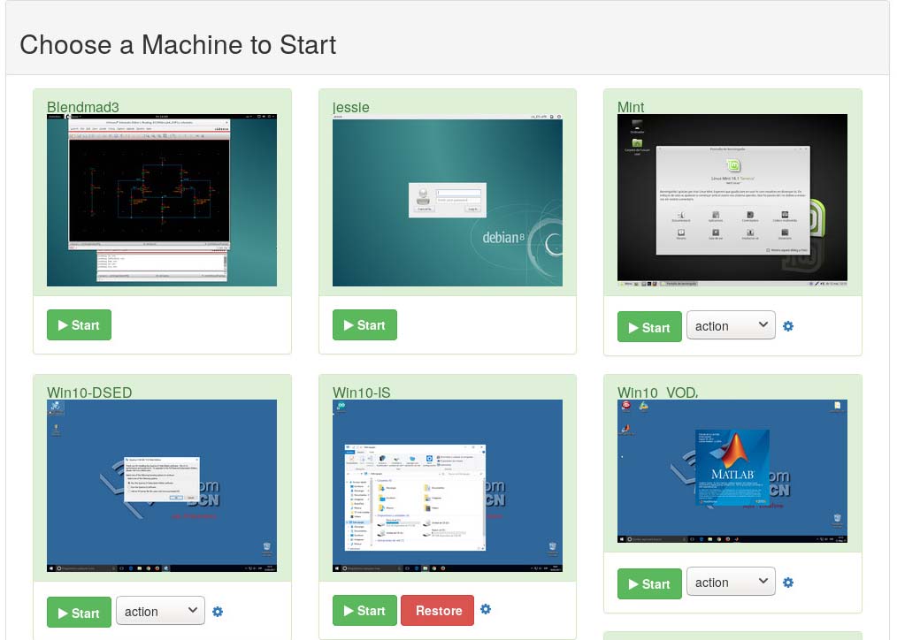Click the gear icon for Win10 VOD
This screenshot has width=897, height=640.
point(788,582)
